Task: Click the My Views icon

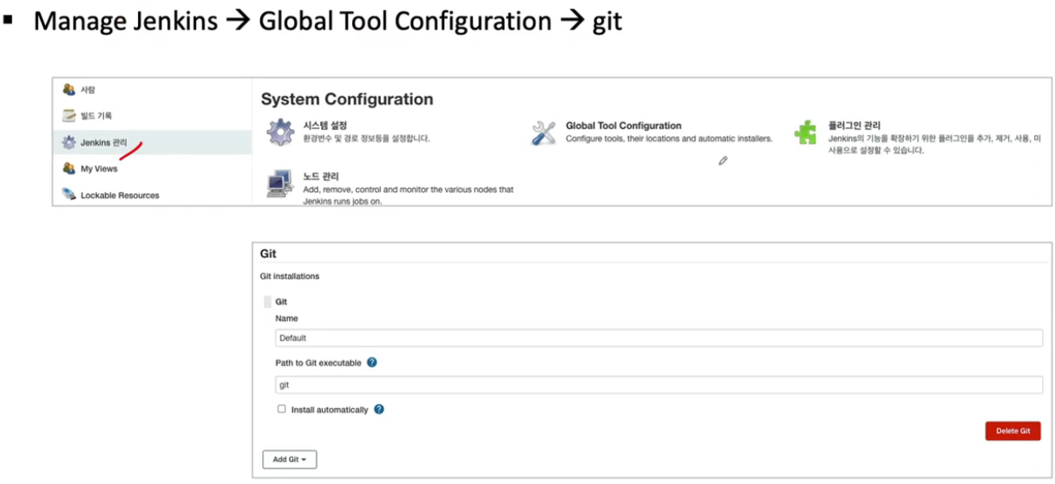Action: pyautogui.click(x=69, y=168)
